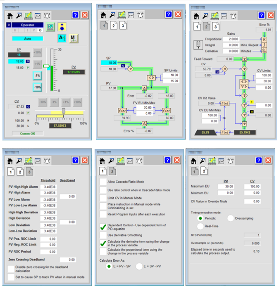
Task: Click the CV +10% button
Action: click(77, 102)
